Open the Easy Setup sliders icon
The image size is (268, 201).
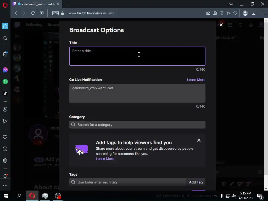click(263, 13)
